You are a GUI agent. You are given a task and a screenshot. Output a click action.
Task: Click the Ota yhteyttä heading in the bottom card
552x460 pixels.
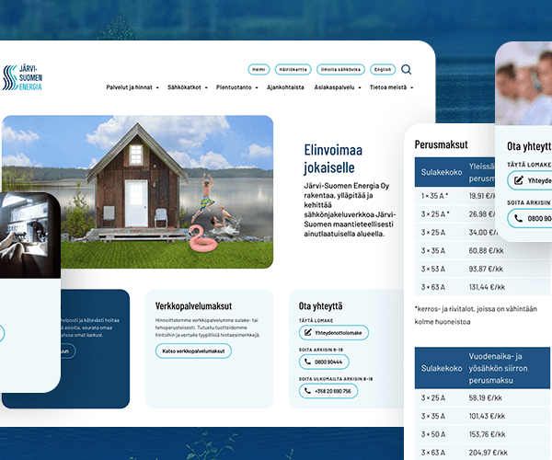(x=320, y=305)
